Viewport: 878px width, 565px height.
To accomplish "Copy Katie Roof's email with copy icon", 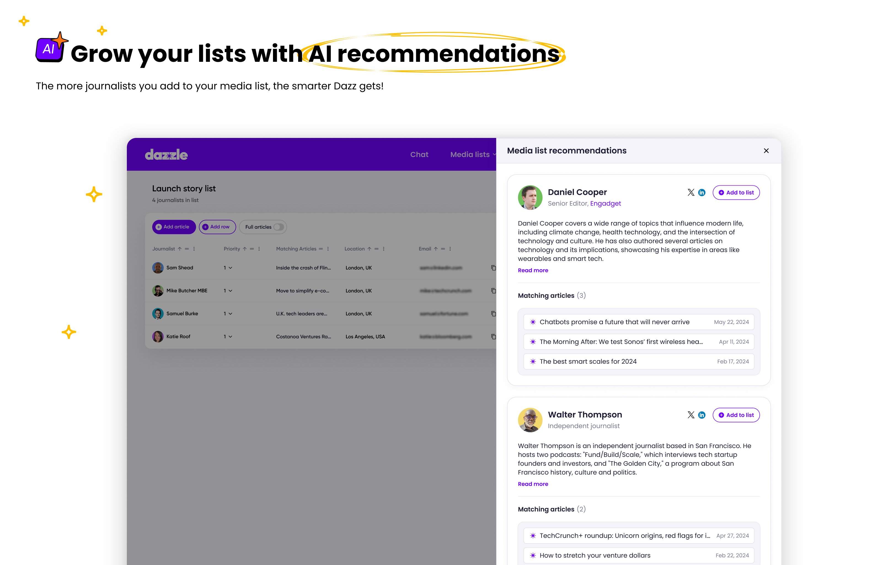I will coord(493,336).
